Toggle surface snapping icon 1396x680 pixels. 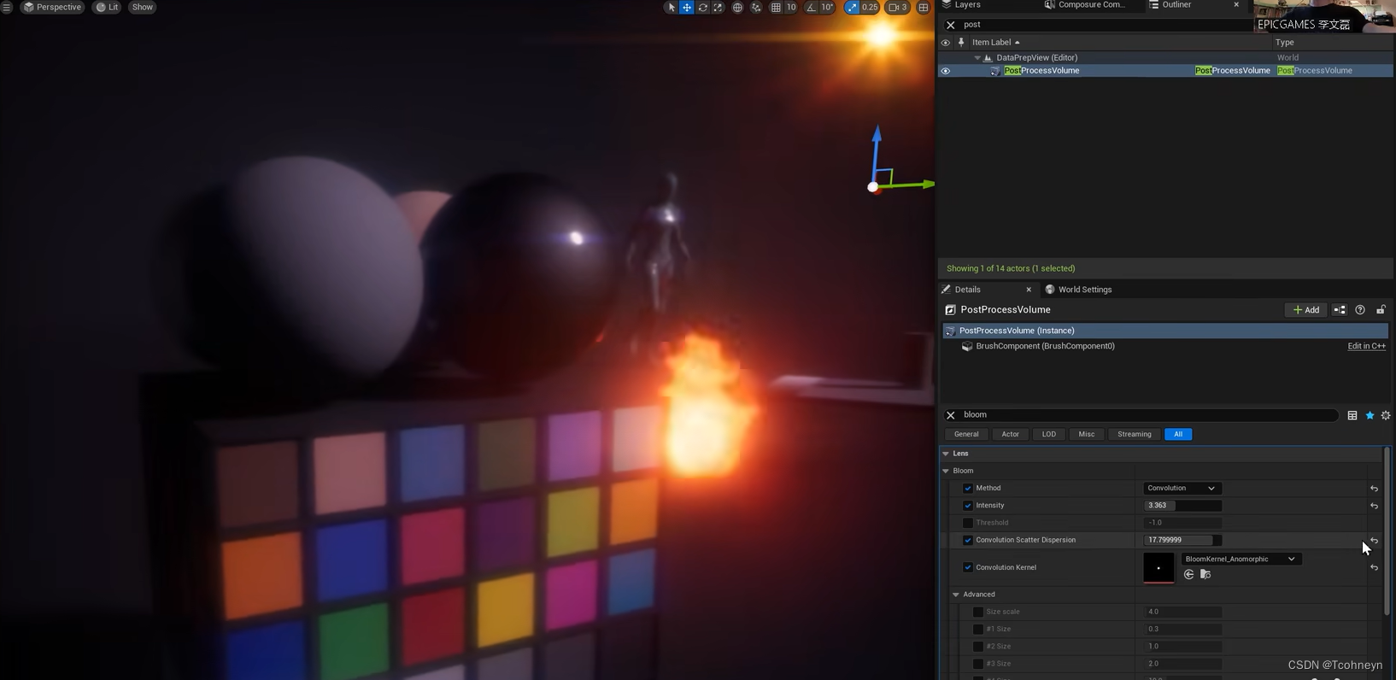click(x=756, y=8)
